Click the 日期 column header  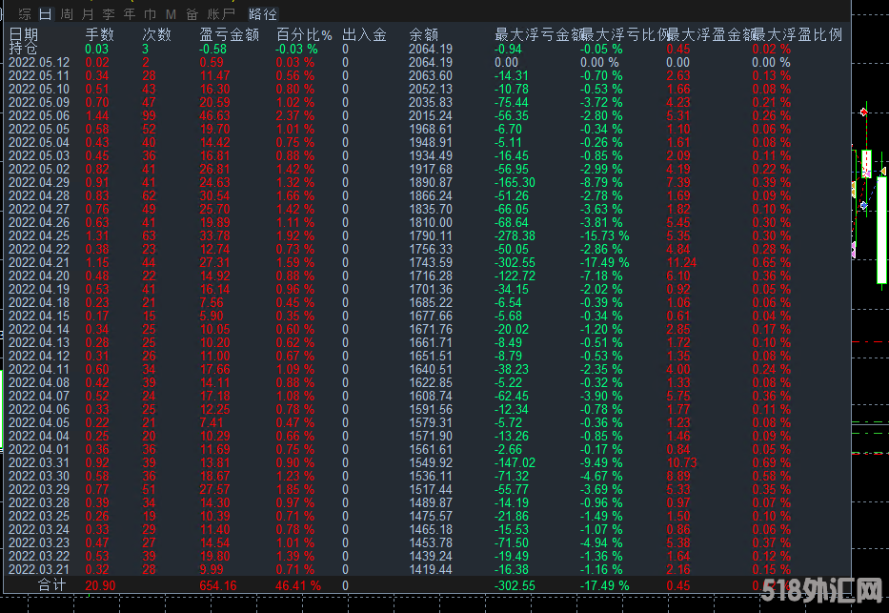(24, 35)
